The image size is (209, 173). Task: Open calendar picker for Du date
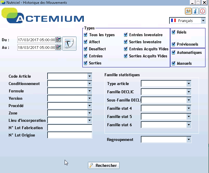[58, 40]
